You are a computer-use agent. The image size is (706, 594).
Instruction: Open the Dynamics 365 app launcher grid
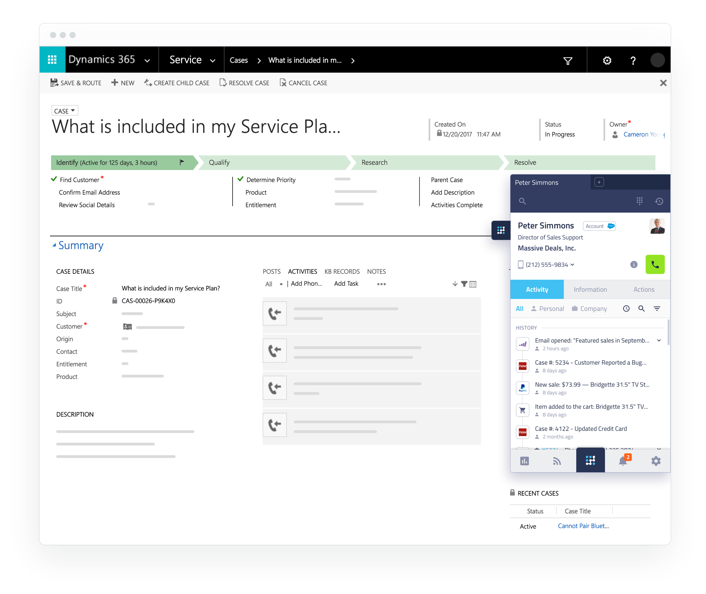[x=52, y=60]
